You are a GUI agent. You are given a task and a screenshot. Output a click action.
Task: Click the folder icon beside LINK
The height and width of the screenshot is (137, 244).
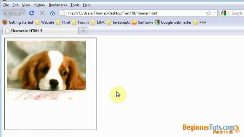click(x=93, y=22)
